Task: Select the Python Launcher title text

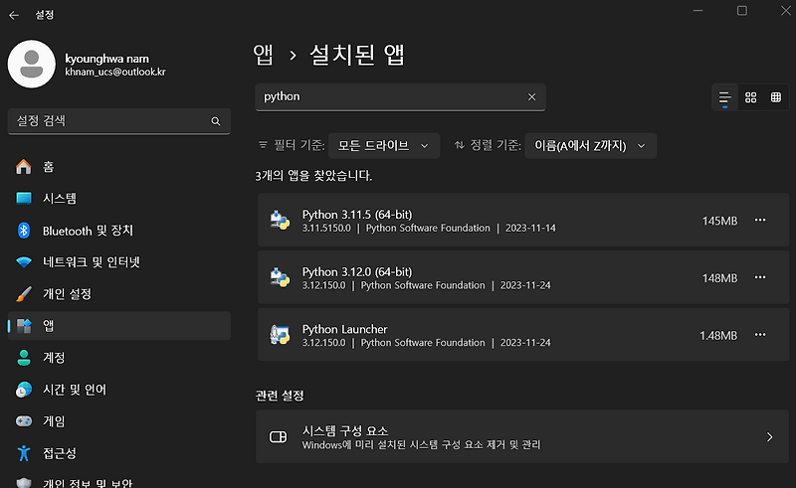Action: click(x=344, y=329)
